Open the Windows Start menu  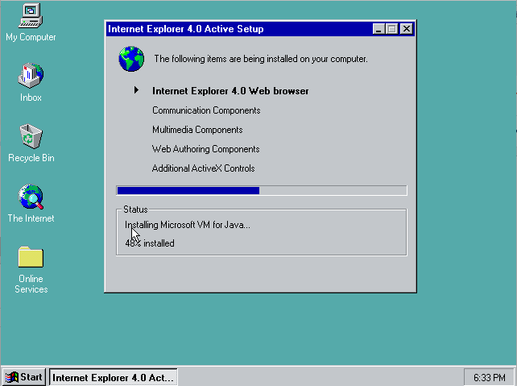pyautogui.click(x=23, y=377)
